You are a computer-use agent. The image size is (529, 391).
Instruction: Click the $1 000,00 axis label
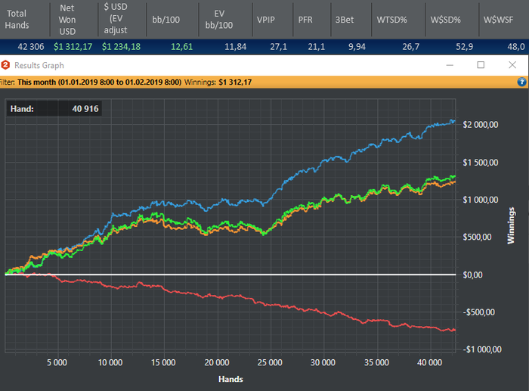point(481,200)
